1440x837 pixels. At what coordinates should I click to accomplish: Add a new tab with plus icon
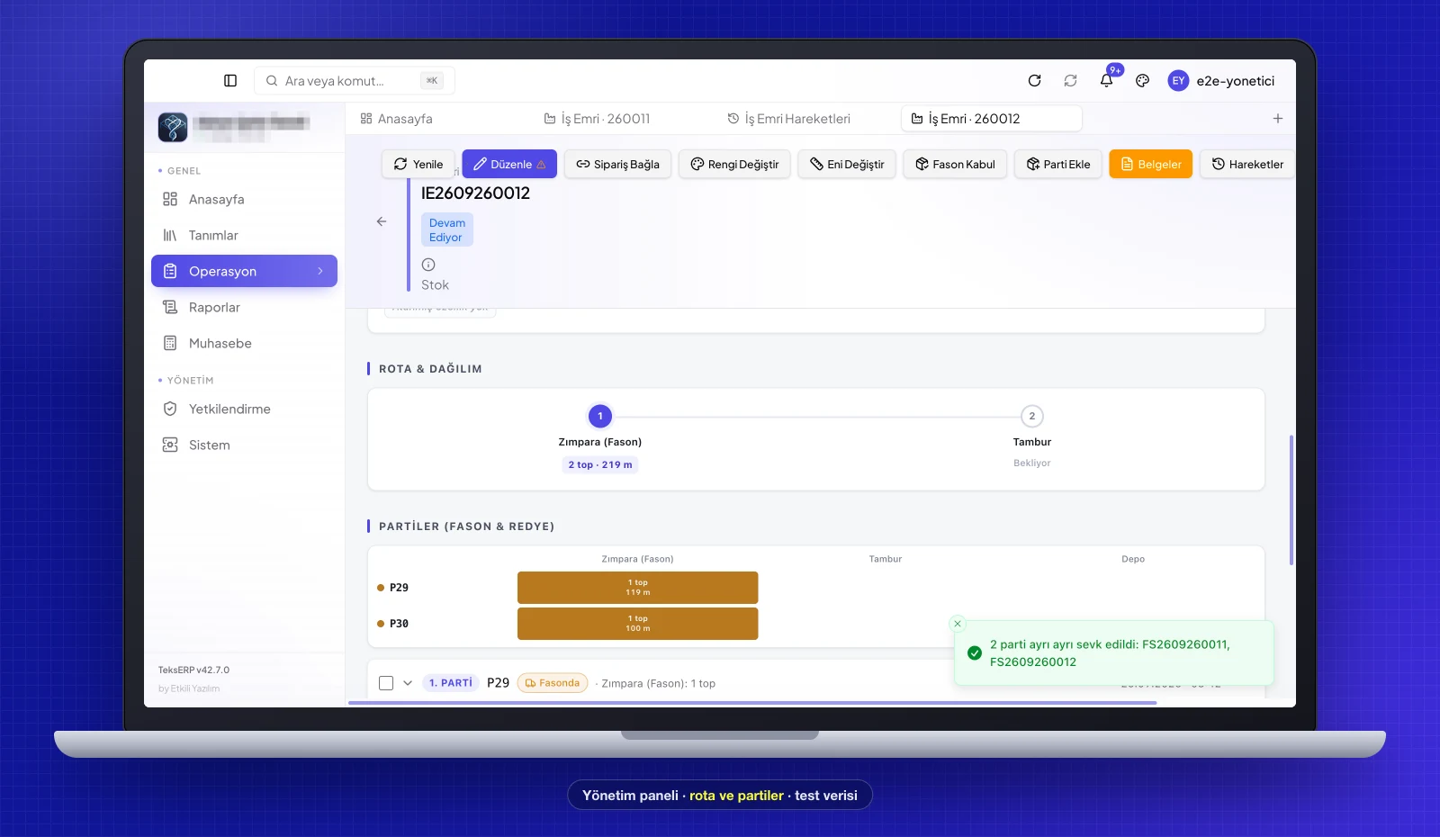(1277, 119)
